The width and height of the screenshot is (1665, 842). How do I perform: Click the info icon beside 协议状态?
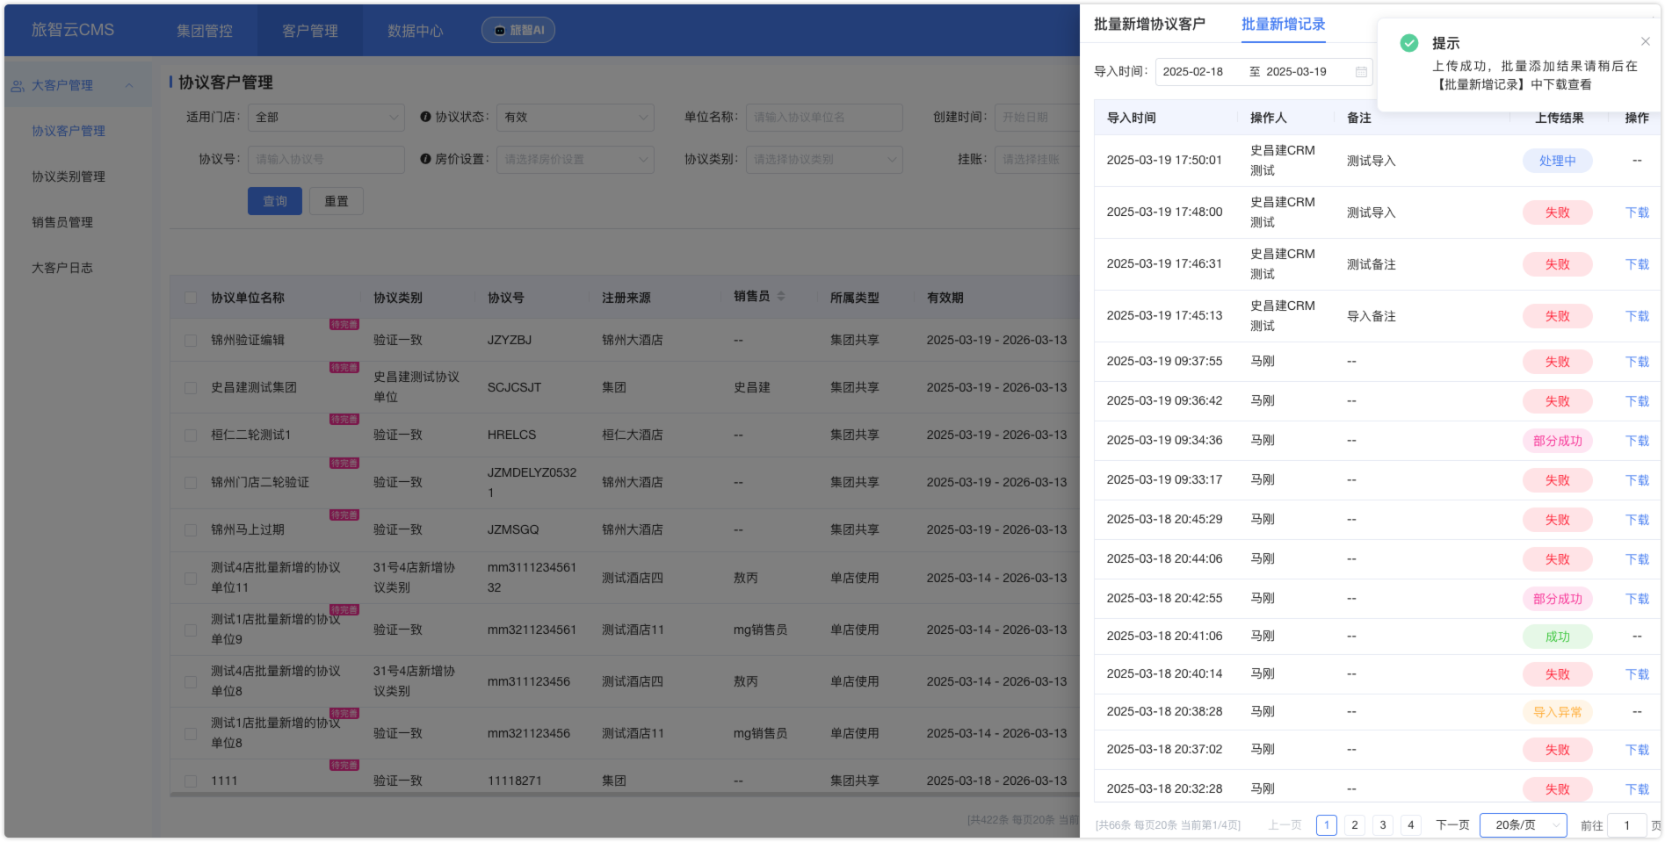[425, 117]
